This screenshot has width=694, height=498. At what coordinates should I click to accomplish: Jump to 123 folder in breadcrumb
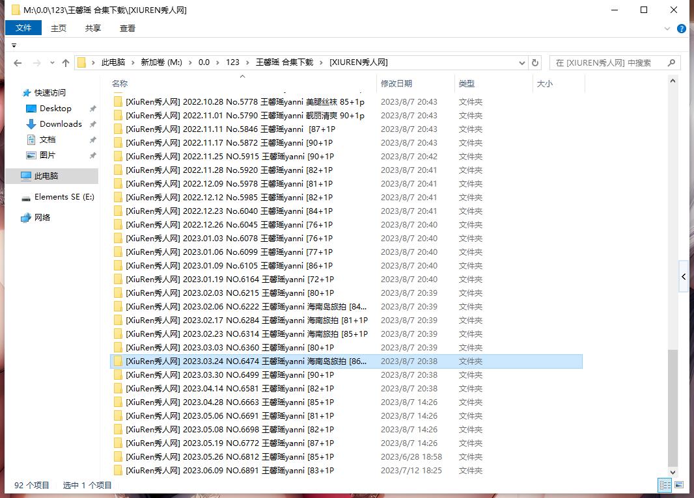tap(232, 62)
